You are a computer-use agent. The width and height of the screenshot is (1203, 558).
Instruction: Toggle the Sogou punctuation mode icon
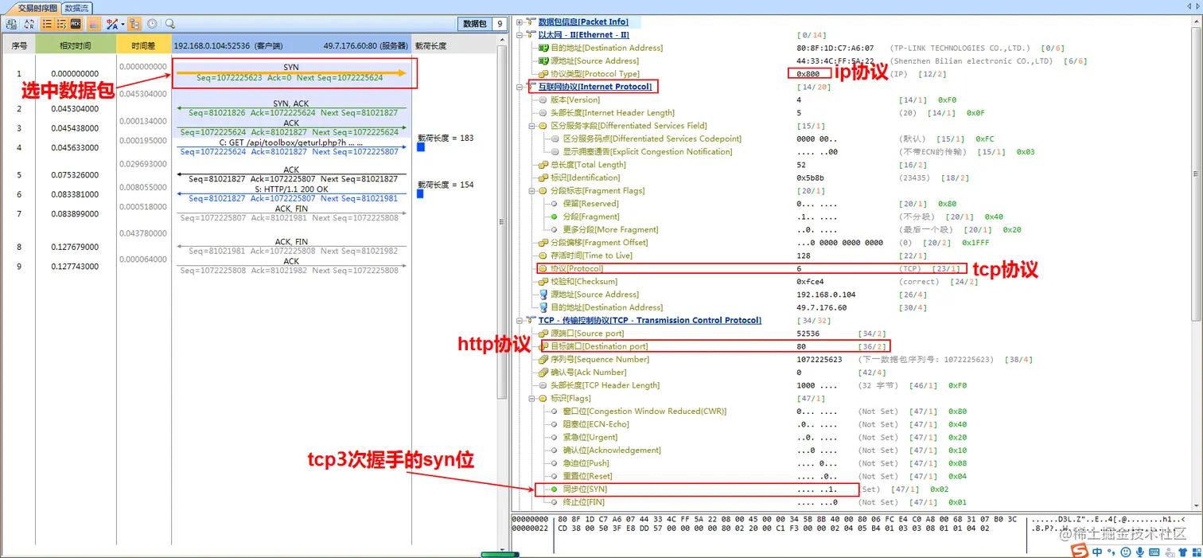1111,552
